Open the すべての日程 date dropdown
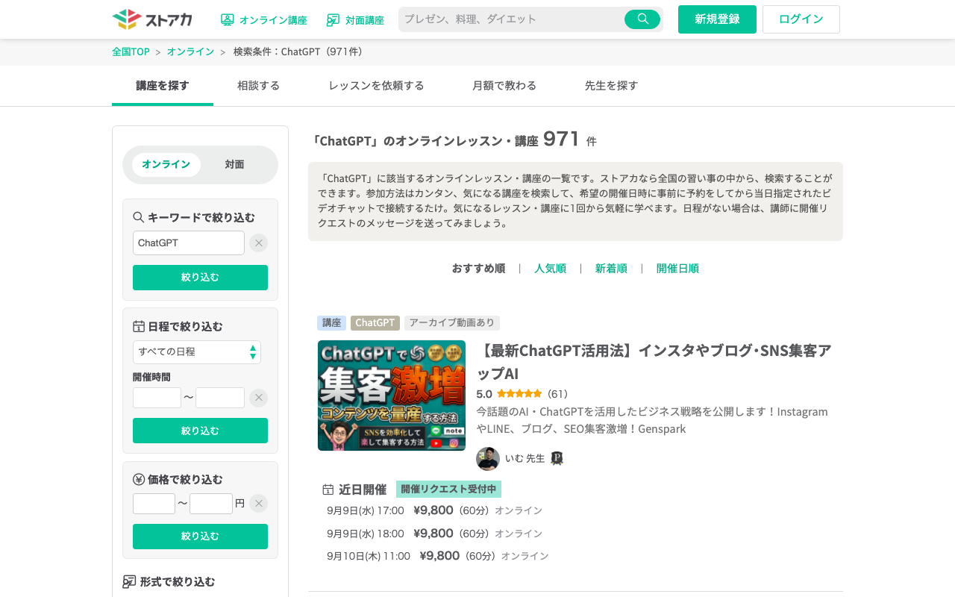The height and width of the screenshot is (597, 955). click(197, 352)
